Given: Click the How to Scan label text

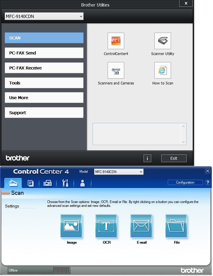Looking at the screenshot, I should click(x=163, y=83).
